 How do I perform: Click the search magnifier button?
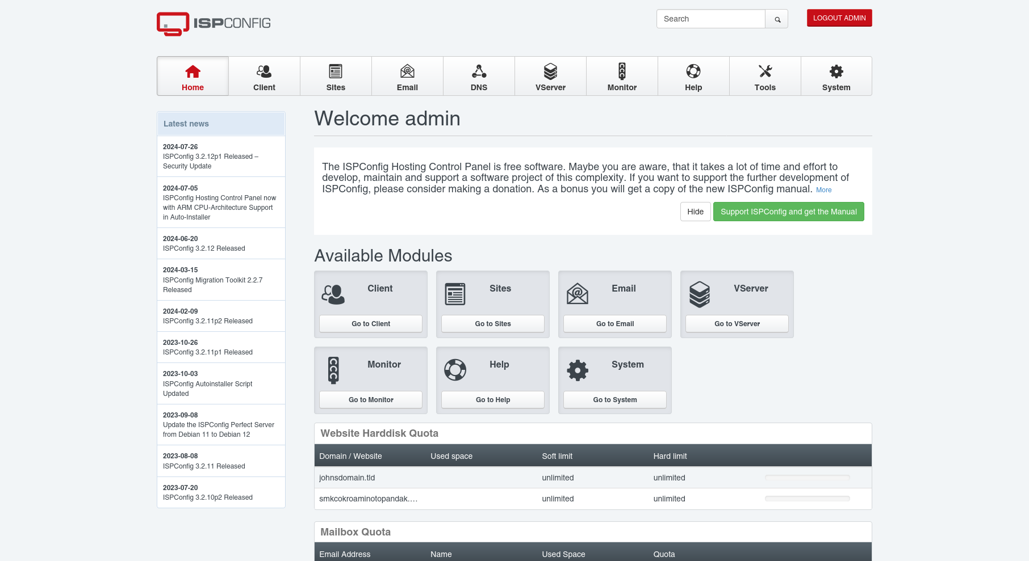(x=777, y=19)
